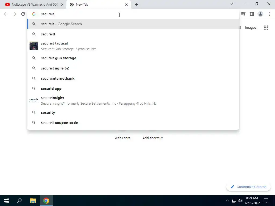Screen dimensions: 275x206
Task: Choose 'securid app' suggestion
Action: 133,89
